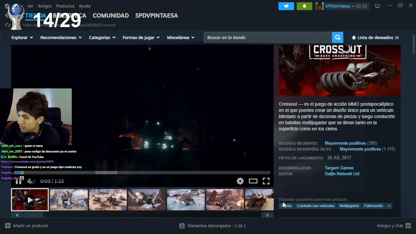
Task: Focus the Buscar en la tienda search field
Action: tap(268, 37)
